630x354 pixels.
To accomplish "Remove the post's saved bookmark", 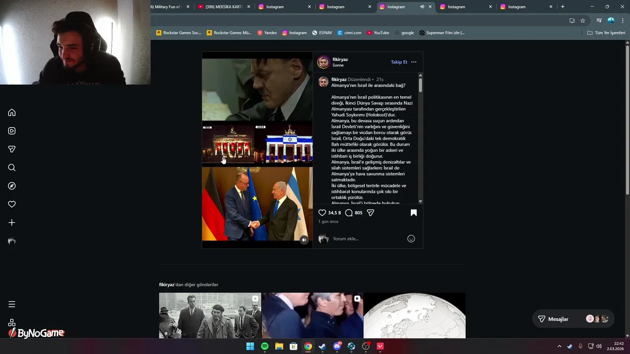I will pyautogui.click(x=413, y=212).
